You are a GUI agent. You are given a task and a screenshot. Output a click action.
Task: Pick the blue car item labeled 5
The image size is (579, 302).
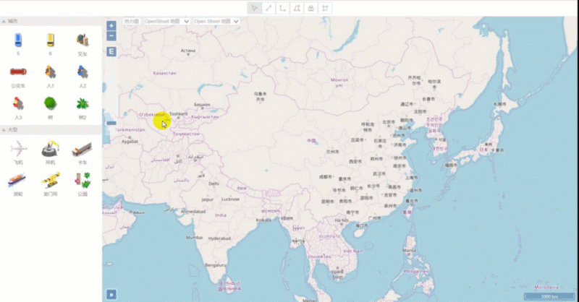(x=18, y=40)
